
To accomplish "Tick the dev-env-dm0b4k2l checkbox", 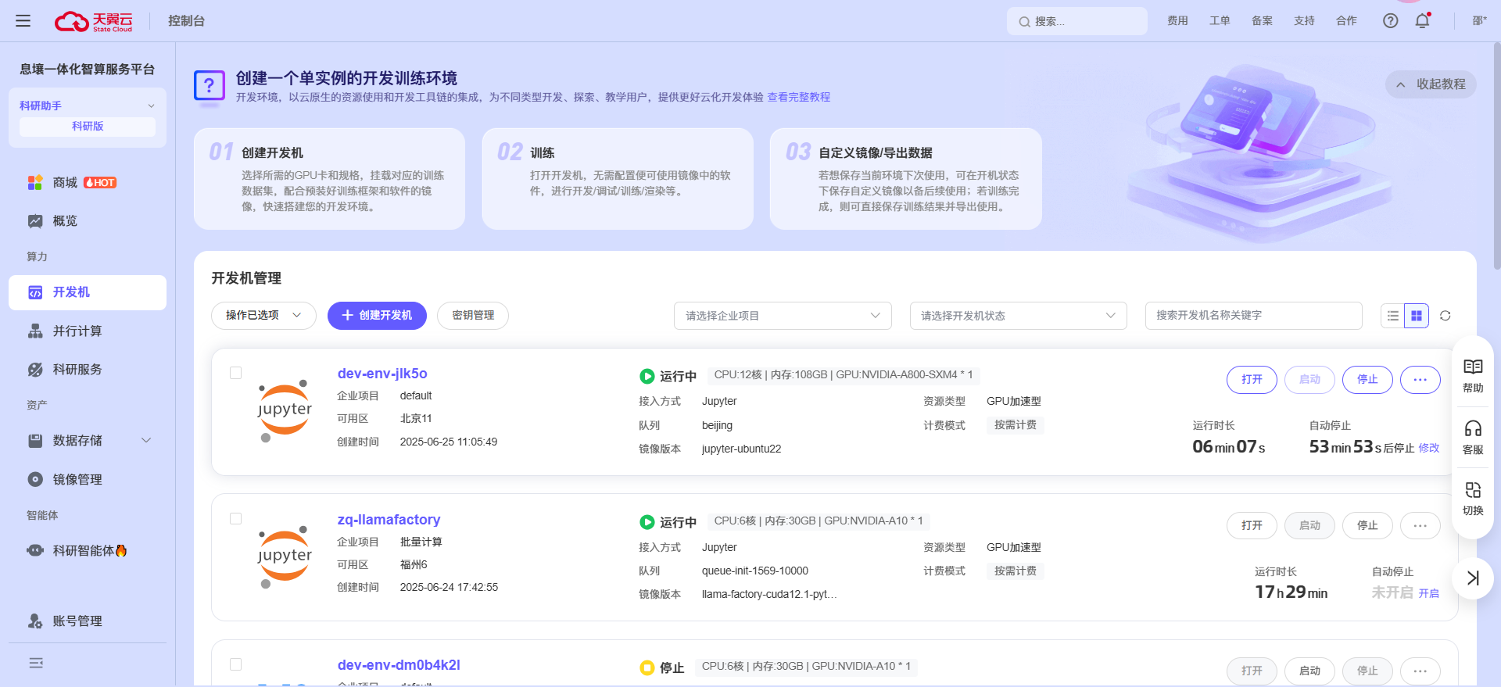I will click(235, 664).
